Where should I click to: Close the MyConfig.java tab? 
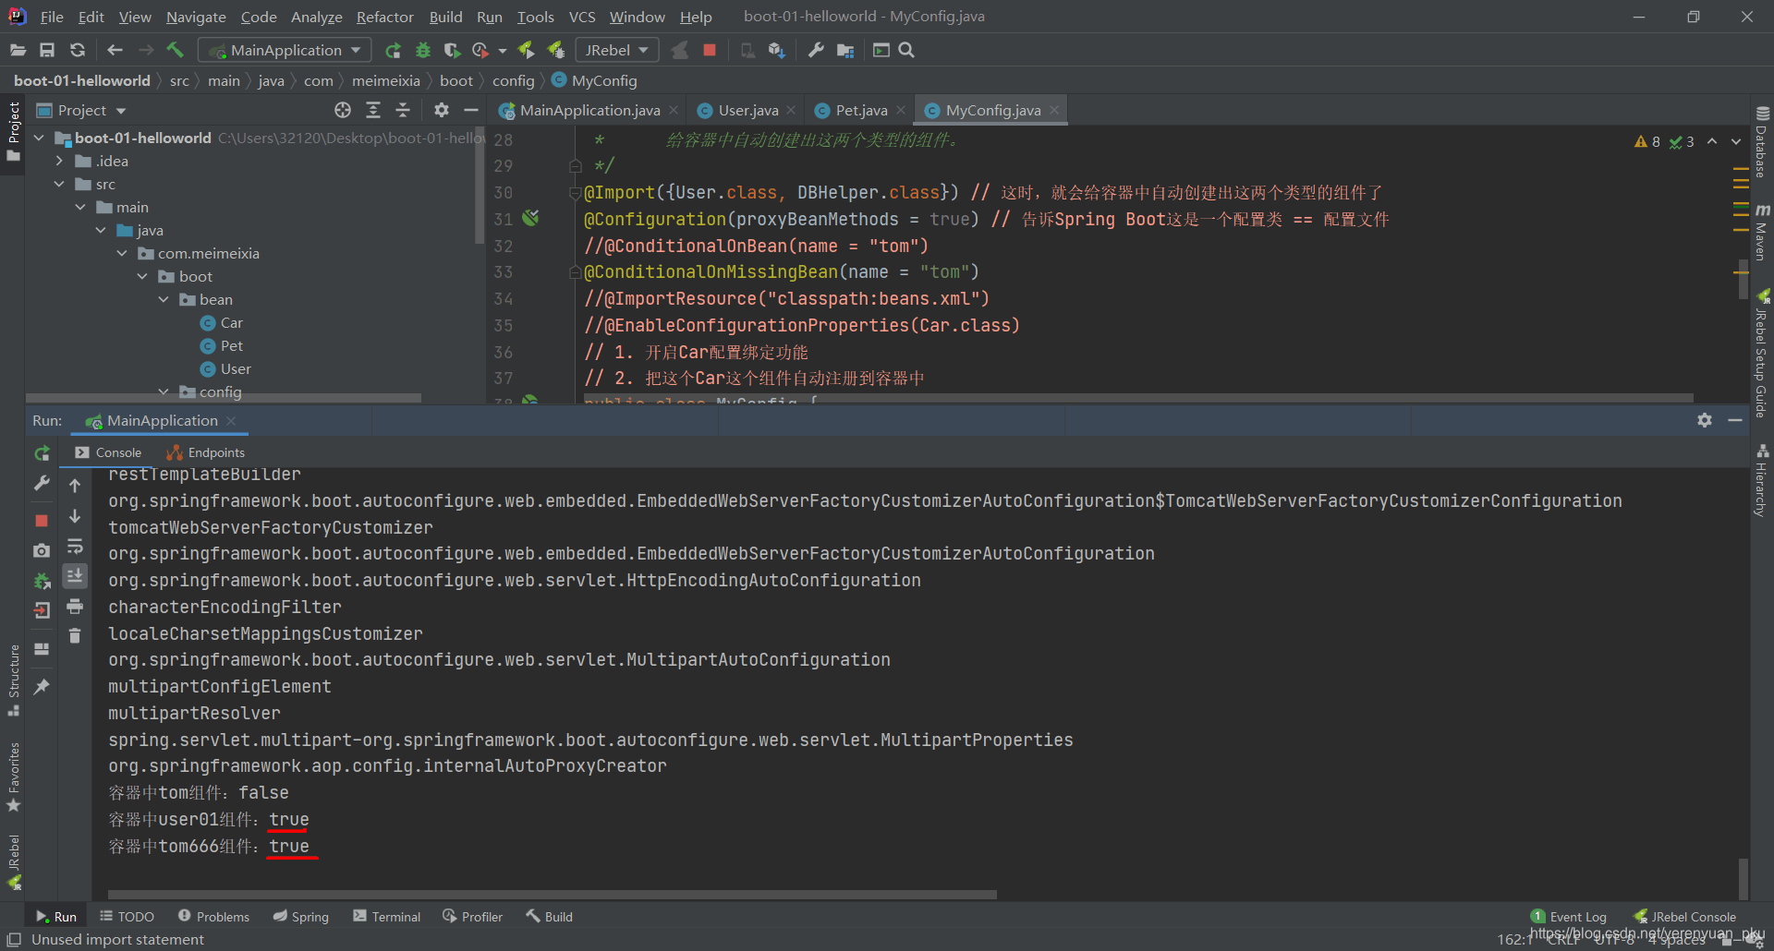[x=1054, y=110]
